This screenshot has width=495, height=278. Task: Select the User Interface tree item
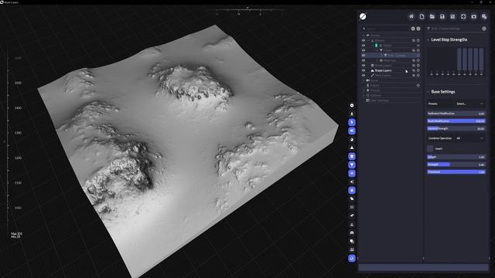[x=380, y=100]
